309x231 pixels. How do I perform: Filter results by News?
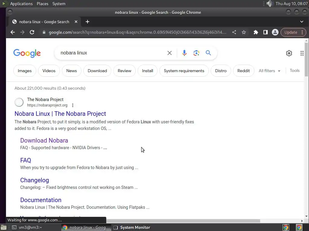72,71
